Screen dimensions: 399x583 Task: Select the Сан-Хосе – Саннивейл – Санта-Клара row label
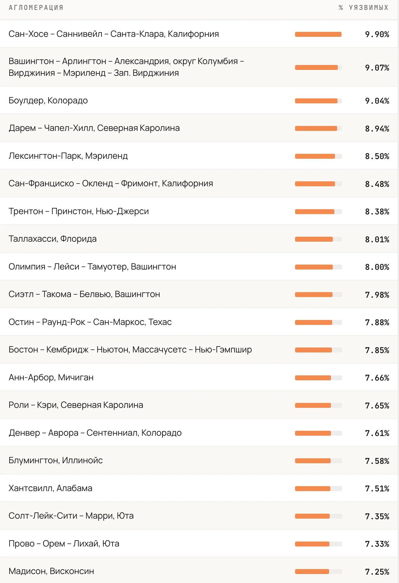[114, 34]
